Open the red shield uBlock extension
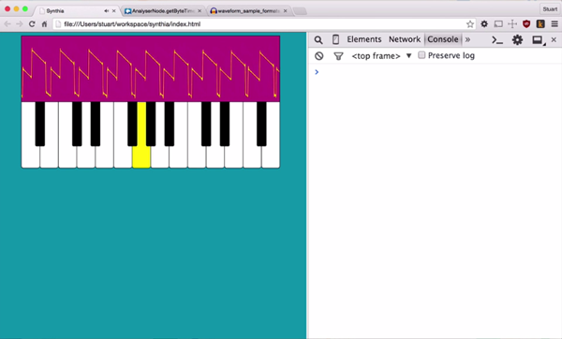 (526, 24)
